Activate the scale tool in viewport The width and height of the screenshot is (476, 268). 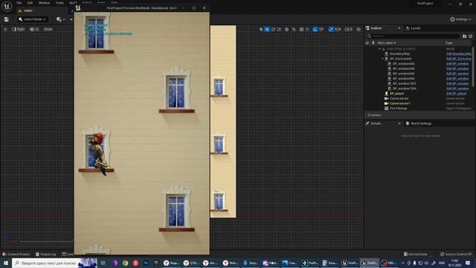279,30
